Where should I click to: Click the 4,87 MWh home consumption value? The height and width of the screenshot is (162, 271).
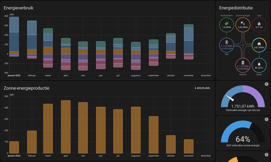coord(259,48)
